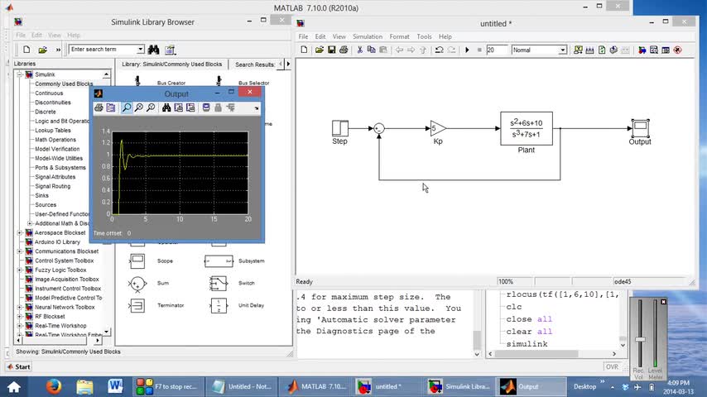Open the Normal simulation mode dropdown
This screenshot has height=397, width=707.
(562, 50)
